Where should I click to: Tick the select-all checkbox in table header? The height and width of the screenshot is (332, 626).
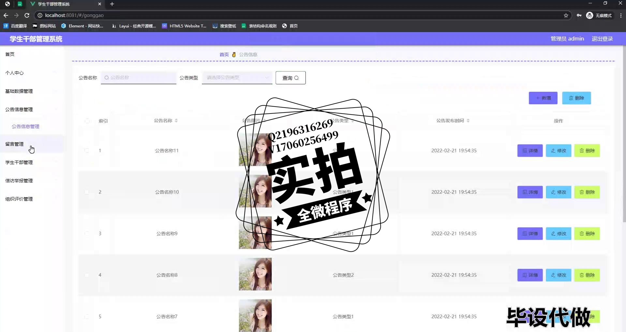pyautogui.click(x=87, y=121)
